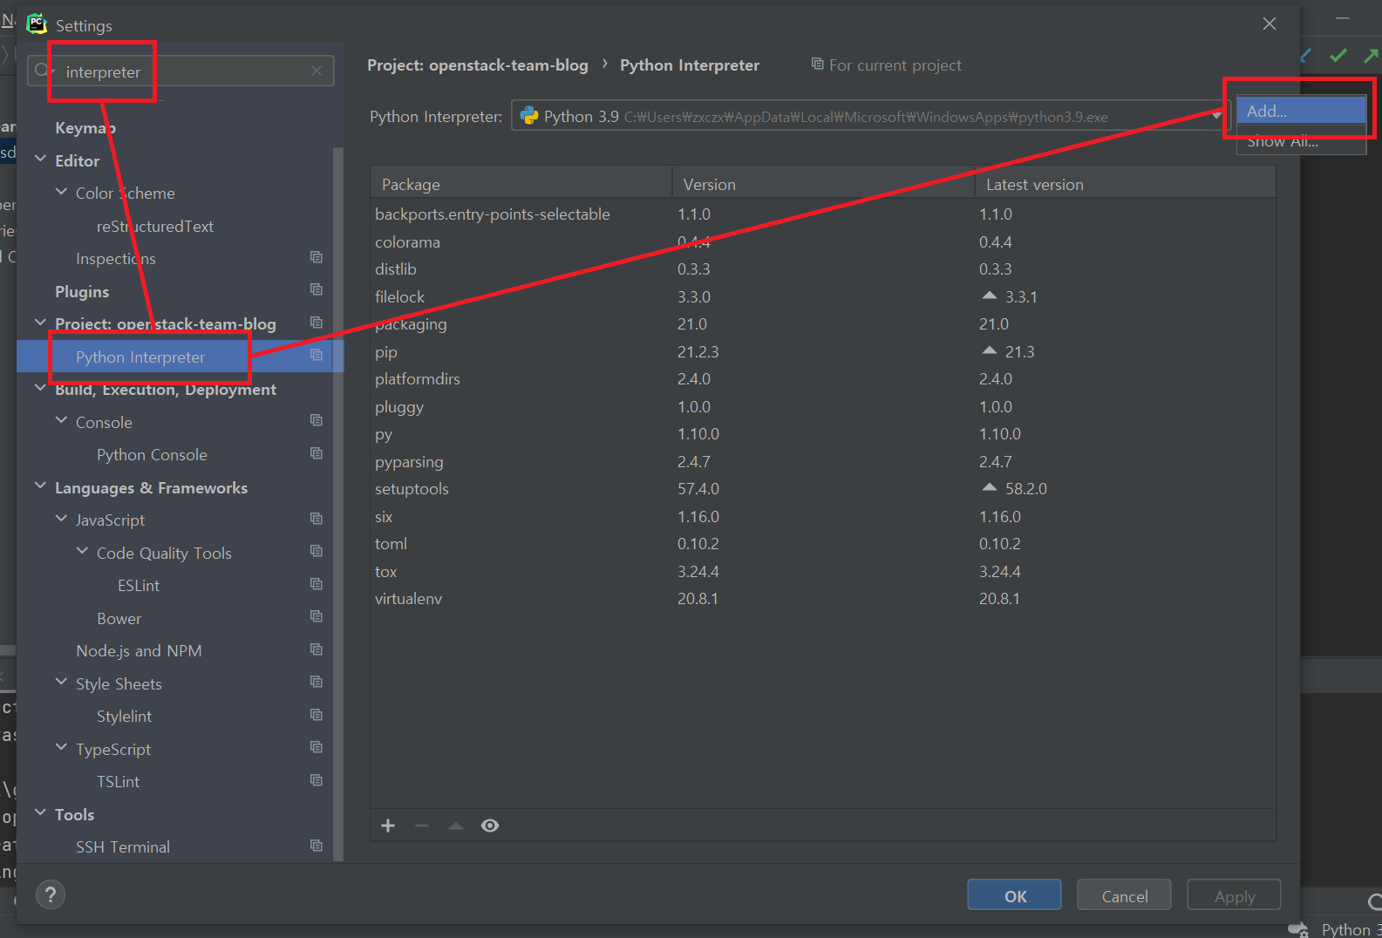Click the PyCharm logo in Settings title bar
Screen dimensions: 1382x938
(37, 24)
